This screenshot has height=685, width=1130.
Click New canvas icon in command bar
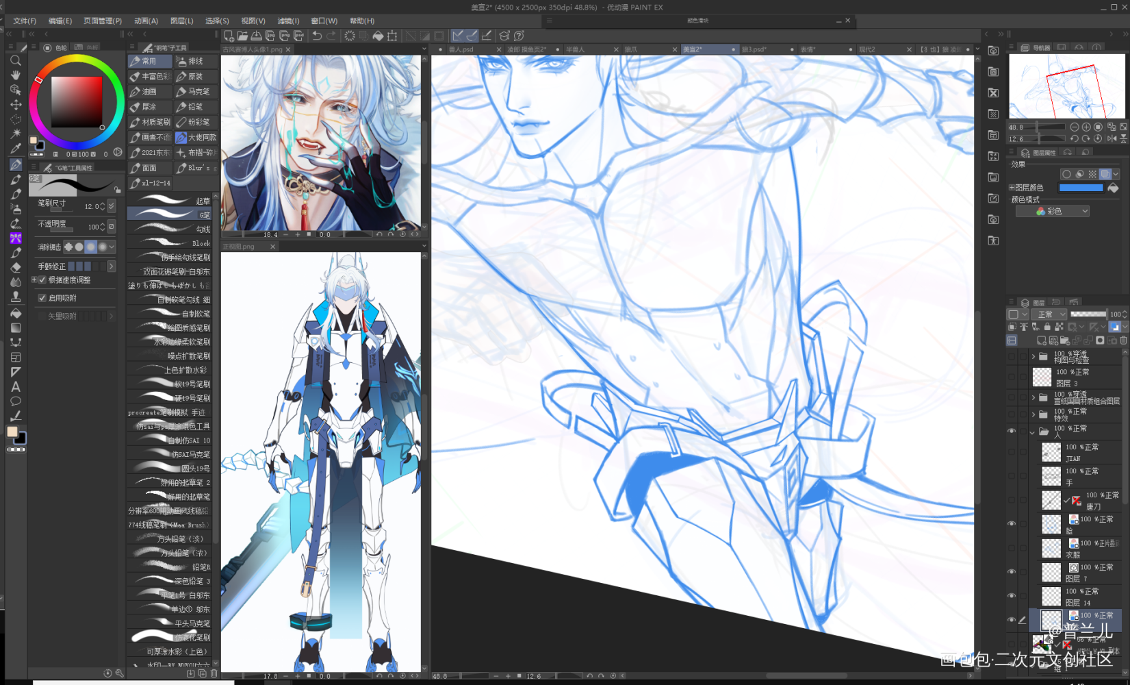[229, 36]
